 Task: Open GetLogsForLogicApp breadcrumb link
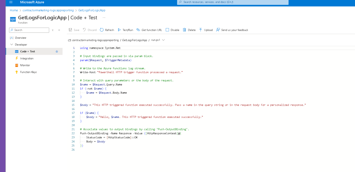tap(92, 10)
